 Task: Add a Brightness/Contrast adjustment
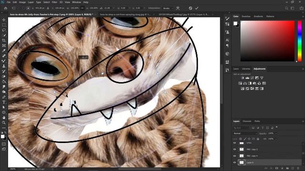tap(243, 78)
